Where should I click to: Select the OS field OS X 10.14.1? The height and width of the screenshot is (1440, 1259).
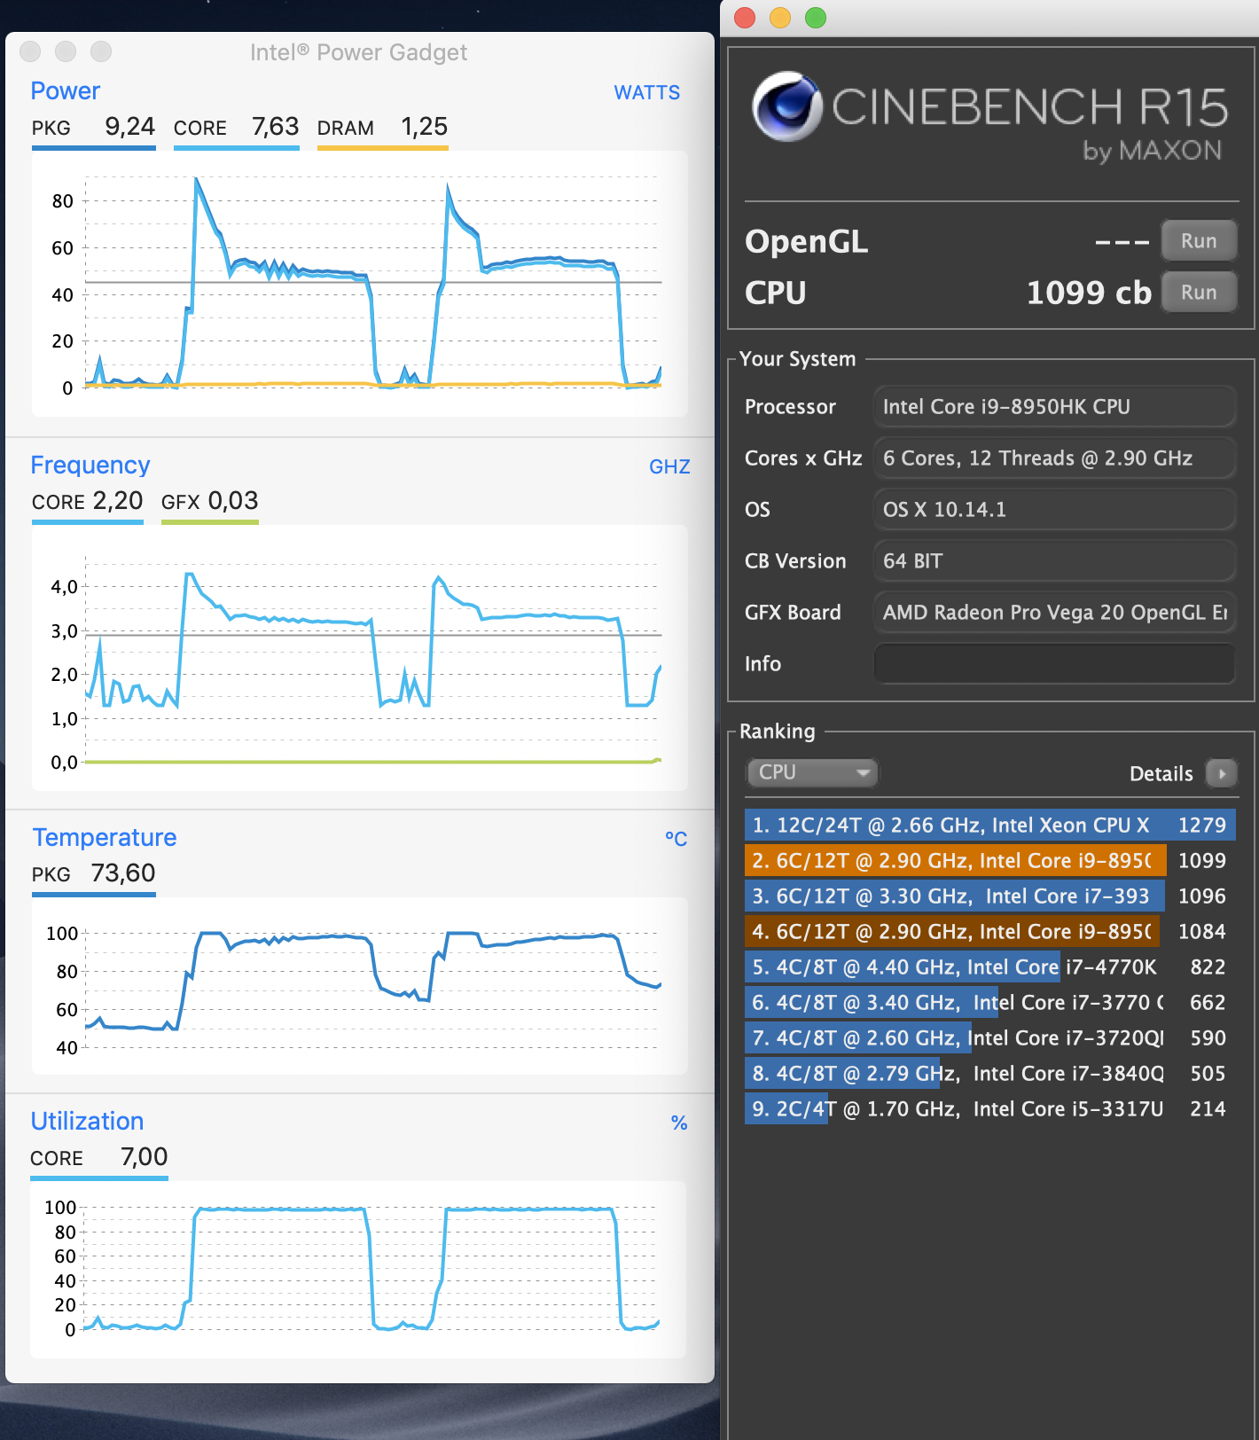tap(1054, 509)
